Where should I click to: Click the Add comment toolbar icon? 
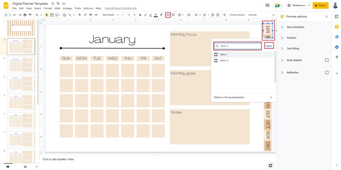(x=173, y=15)
